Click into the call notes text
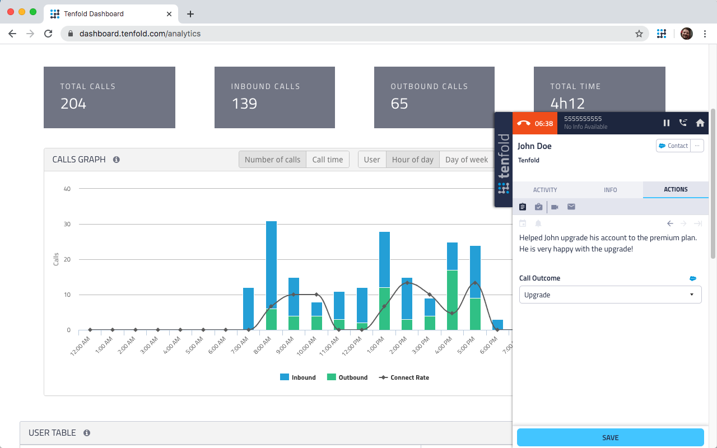The image size is (717, 448). [x=608, y=243]
